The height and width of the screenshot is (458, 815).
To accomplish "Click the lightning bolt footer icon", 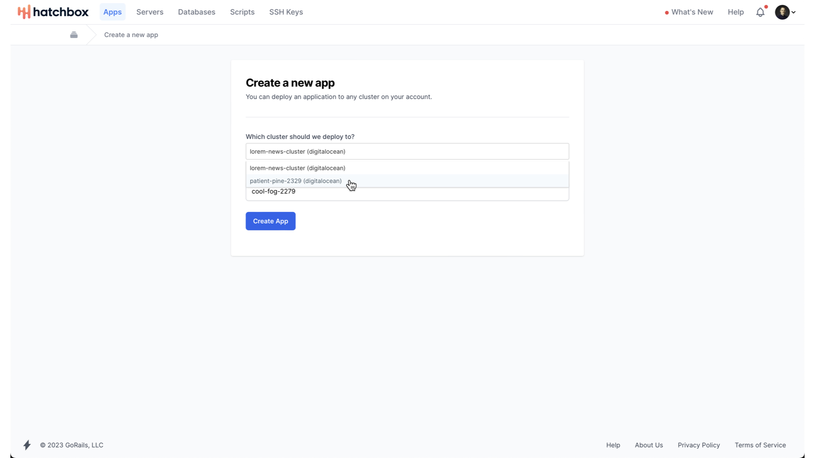I will pyautogui.click(x=27, y=445).
